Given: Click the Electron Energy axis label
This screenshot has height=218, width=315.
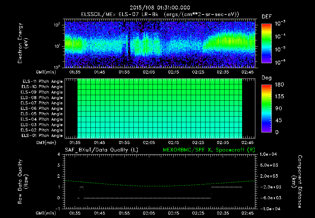Looking at the screenshot, I should pos(23,43).
